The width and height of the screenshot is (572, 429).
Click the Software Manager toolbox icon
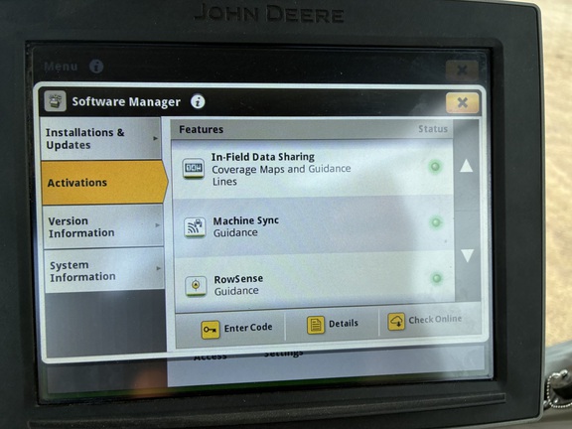click(55, 100)
